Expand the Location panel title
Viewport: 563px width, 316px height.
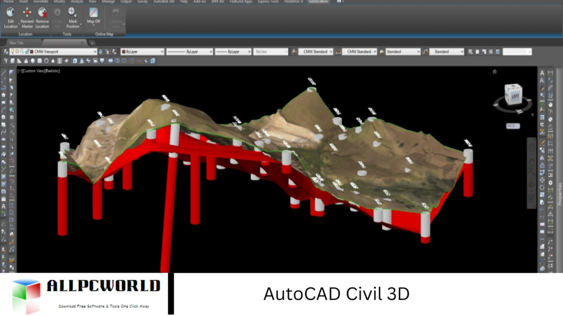(x=25, y=34)
